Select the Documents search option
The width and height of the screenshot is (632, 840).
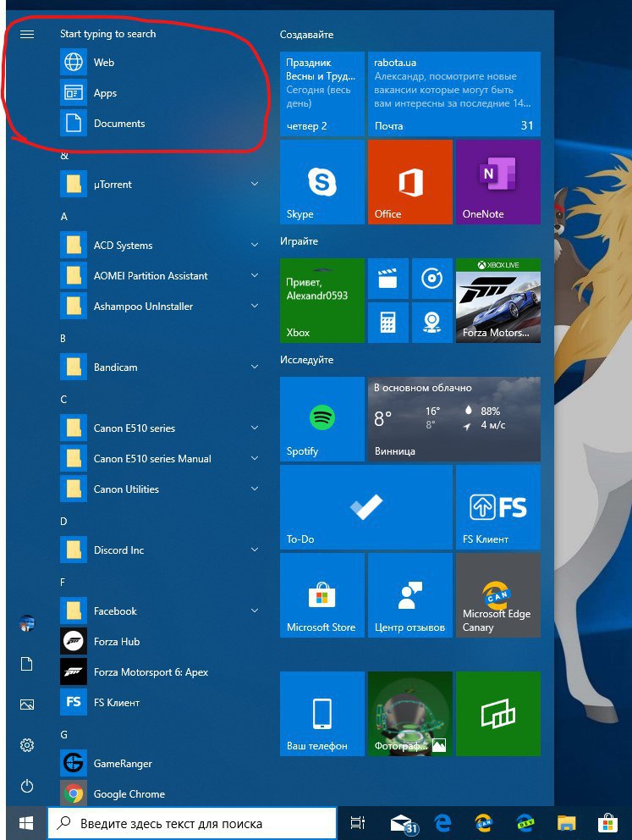[161, 124]
